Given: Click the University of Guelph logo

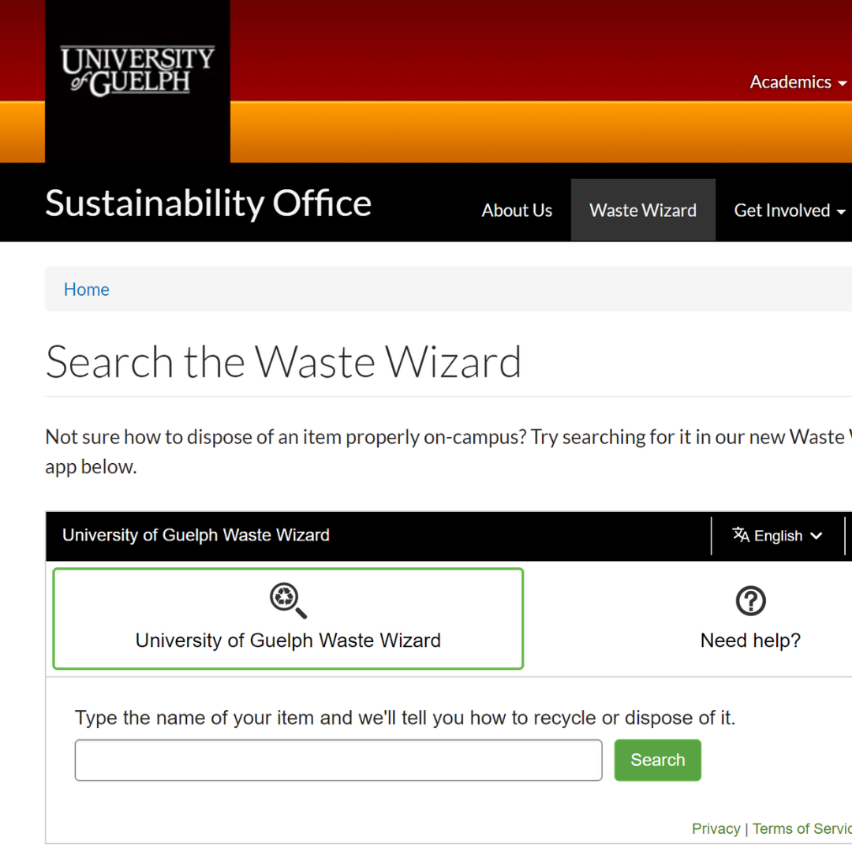Looking at the screenshot, I should tap(137, 71).
